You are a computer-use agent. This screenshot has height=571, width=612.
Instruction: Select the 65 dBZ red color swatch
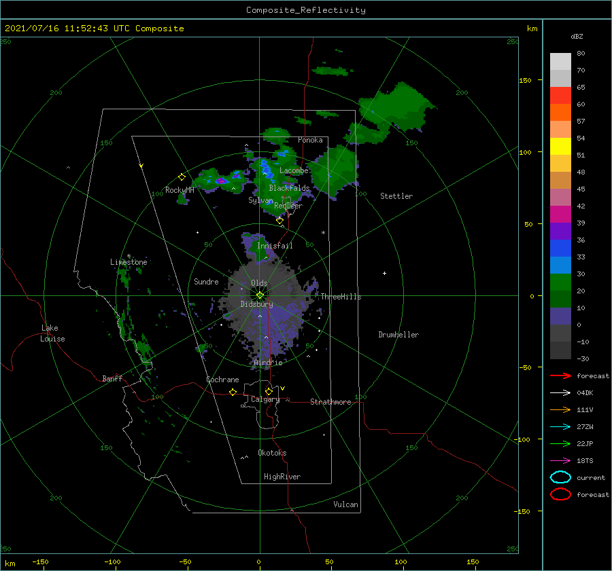560,95
